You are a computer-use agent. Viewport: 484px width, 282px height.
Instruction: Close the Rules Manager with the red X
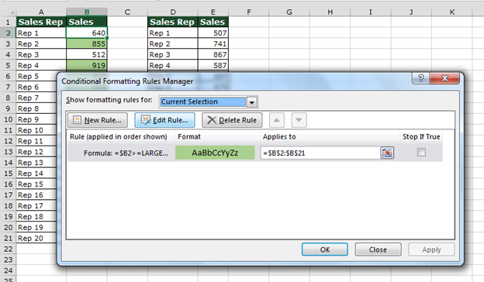coord(444,78)
